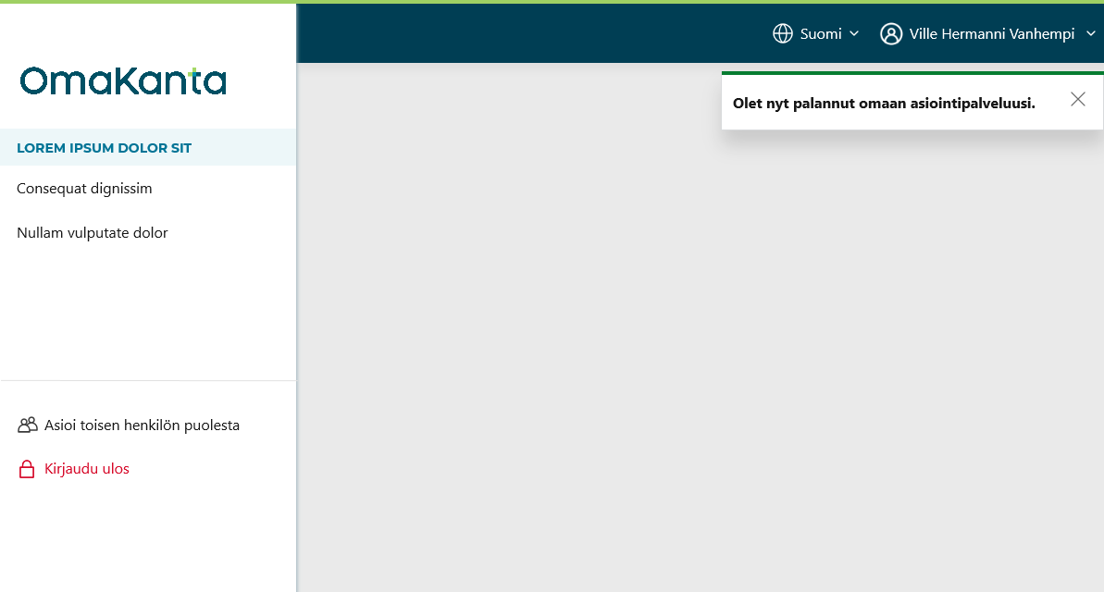Screen dimensions: 1104x592
Task: Expand the user account chevron arrow
Action: click(x=1089, y=34)
